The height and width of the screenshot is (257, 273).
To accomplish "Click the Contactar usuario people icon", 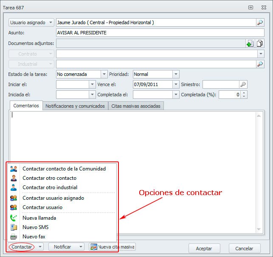I will coord(14,207).
